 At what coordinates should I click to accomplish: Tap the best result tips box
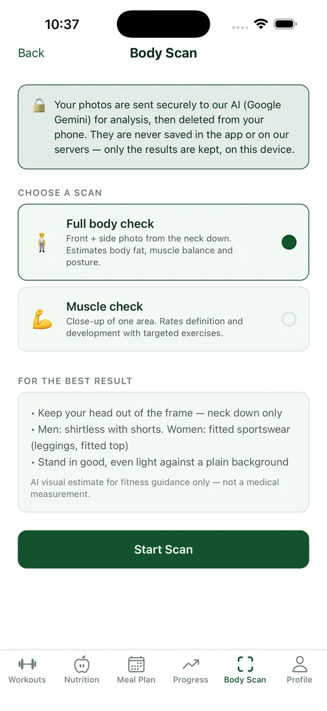(163, 452)
